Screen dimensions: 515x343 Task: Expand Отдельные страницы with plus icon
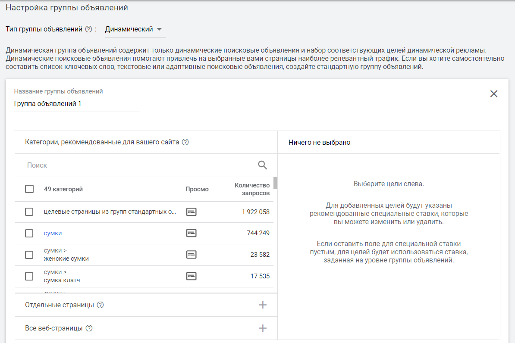(262, 305)
